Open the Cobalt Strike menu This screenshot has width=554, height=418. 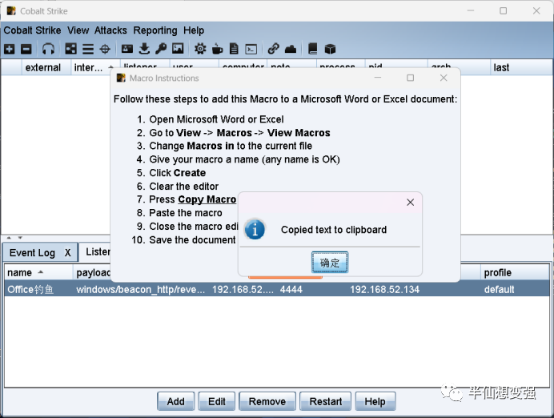point(32,30)
